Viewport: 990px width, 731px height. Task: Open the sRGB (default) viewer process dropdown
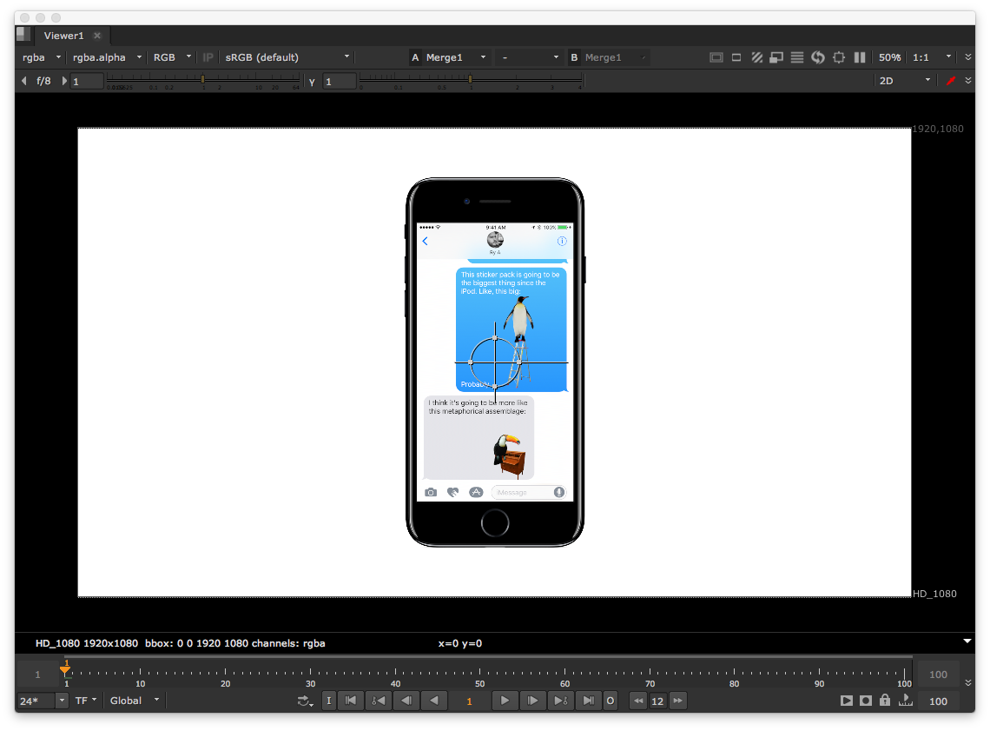tap(287, 57)
